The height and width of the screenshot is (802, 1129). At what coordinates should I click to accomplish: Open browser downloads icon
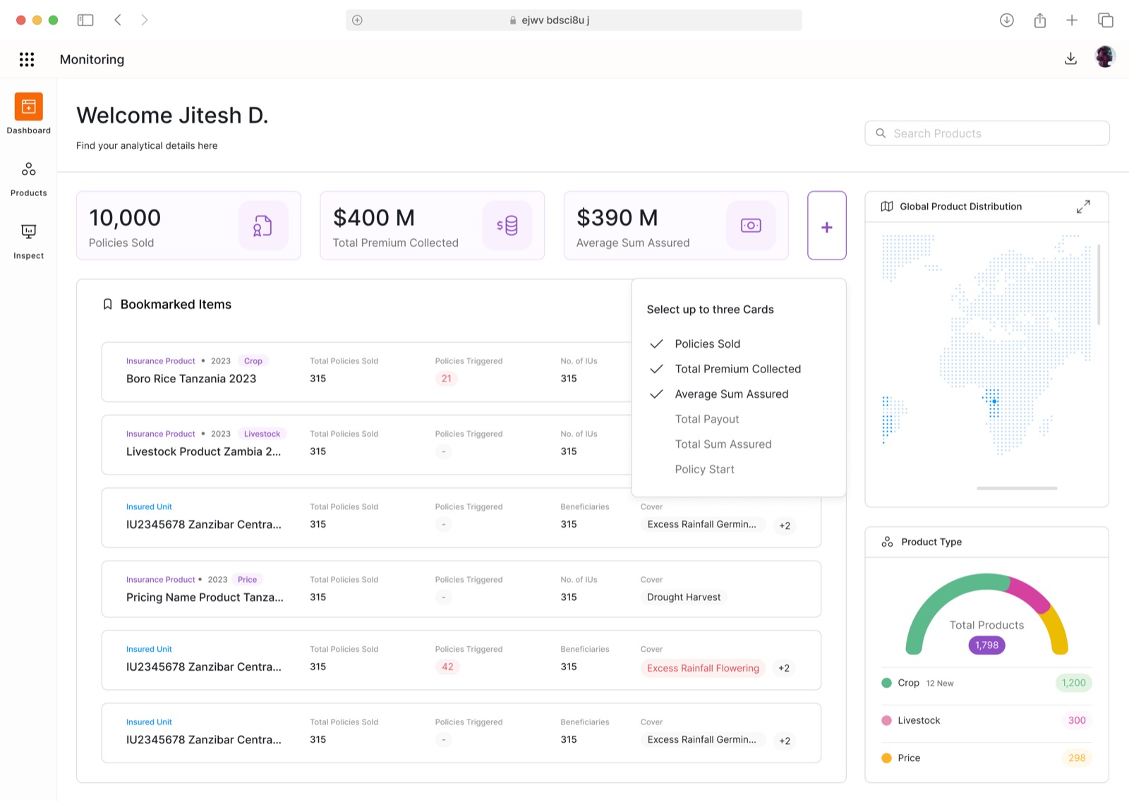pos(1007,20)
